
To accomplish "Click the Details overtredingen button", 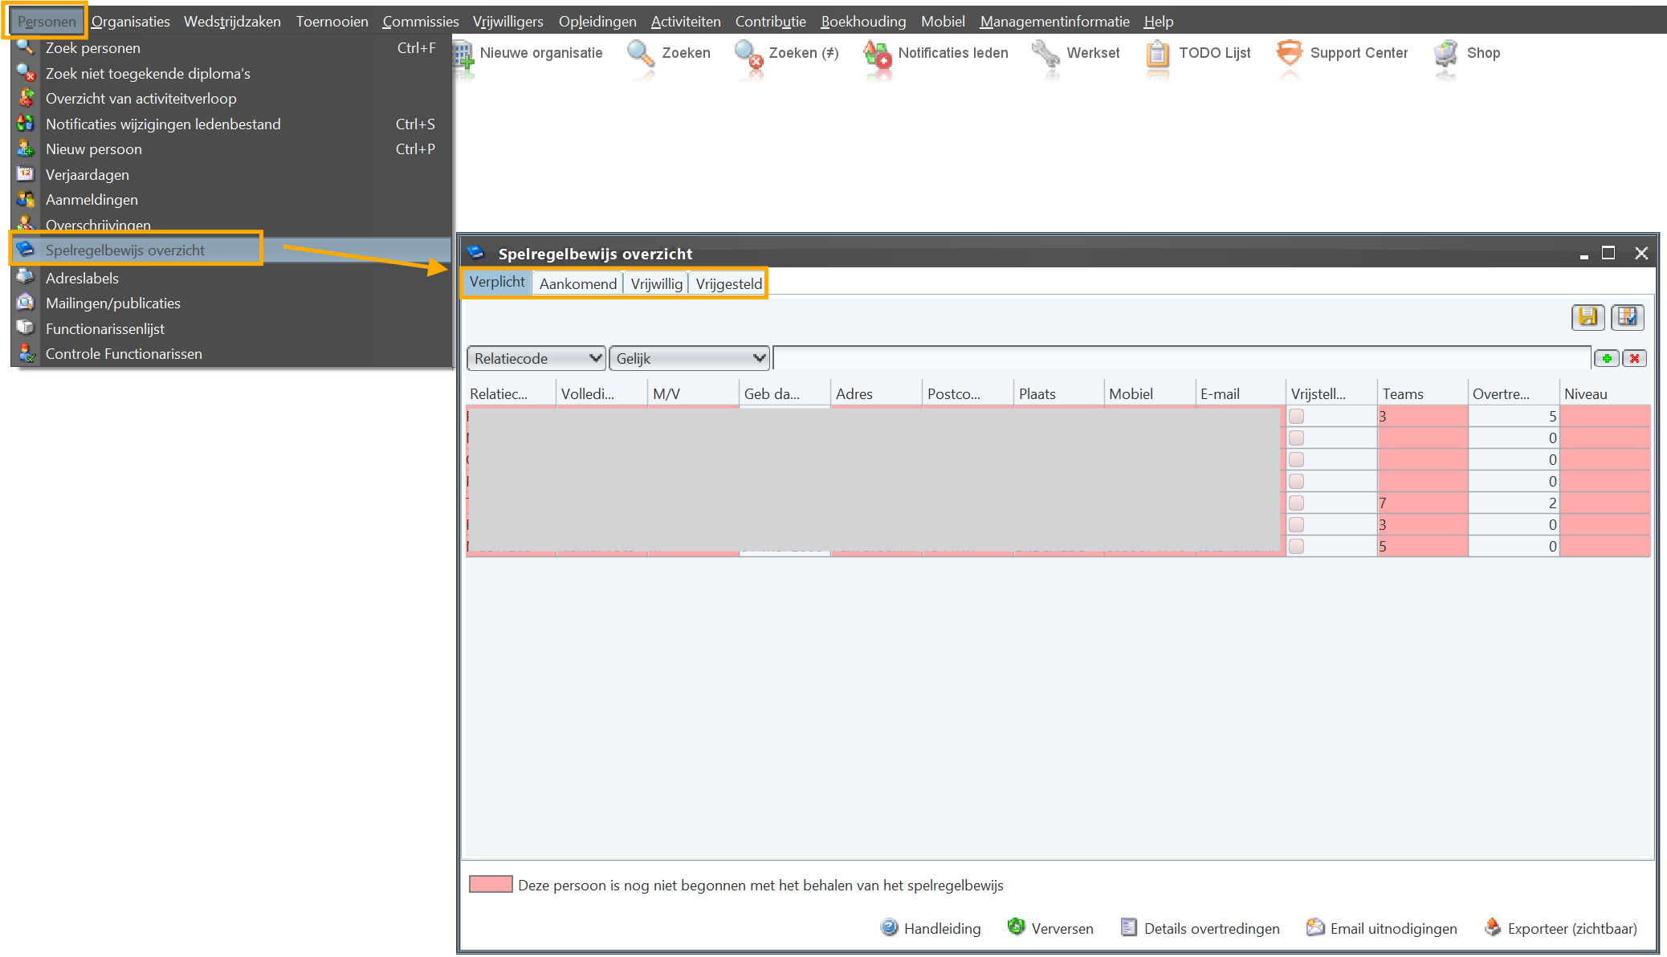I will point(1200,928).
